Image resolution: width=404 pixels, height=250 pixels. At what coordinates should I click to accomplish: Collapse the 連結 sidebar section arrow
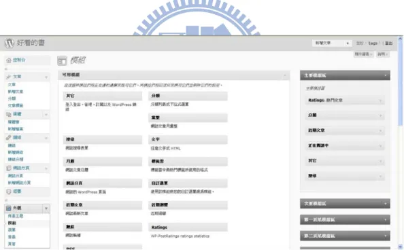(x=46, y=138)
